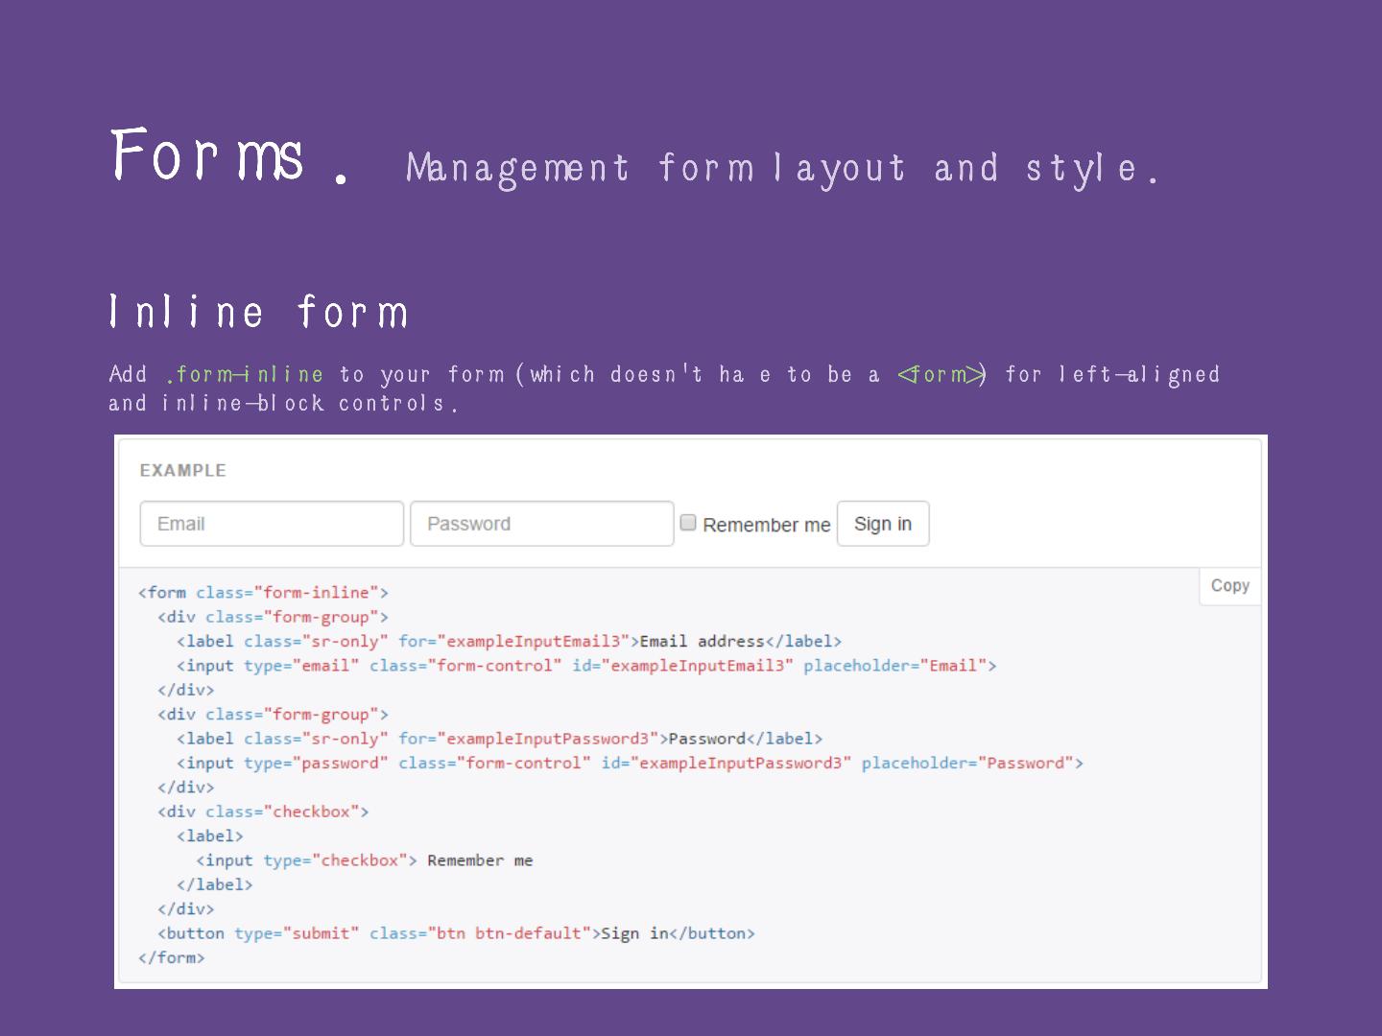Click the Email input field

tap(272, 524)
